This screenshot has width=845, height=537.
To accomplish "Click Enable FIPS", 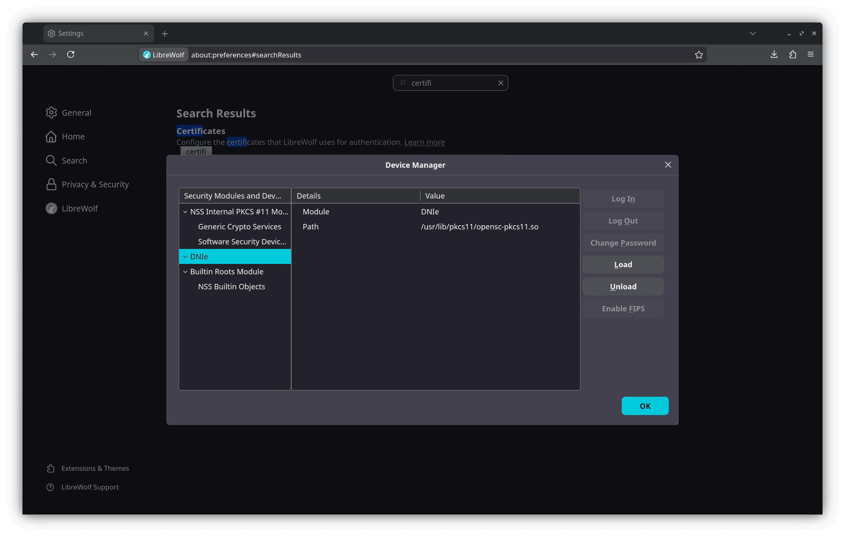I will pyautogui.click(x=622, y=308).
